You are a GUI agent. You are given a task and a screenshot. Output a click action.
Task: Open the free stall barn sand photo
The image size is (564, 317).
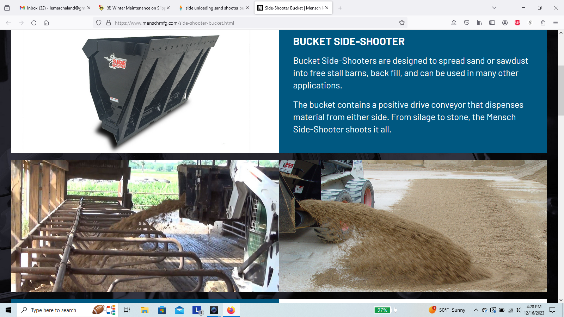point(145,226)
